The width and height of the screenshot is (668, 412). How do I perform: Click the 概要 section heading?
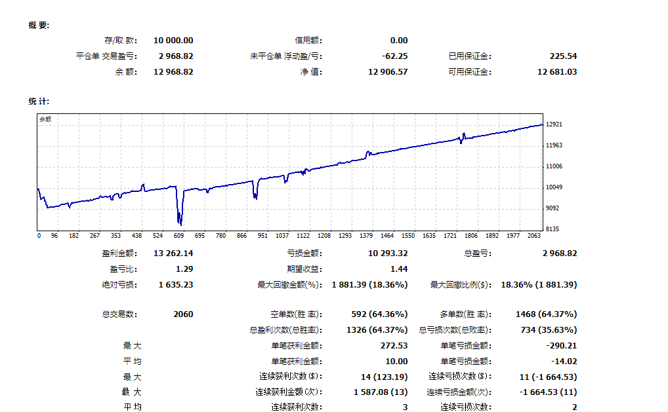click(x=39, y=25)
